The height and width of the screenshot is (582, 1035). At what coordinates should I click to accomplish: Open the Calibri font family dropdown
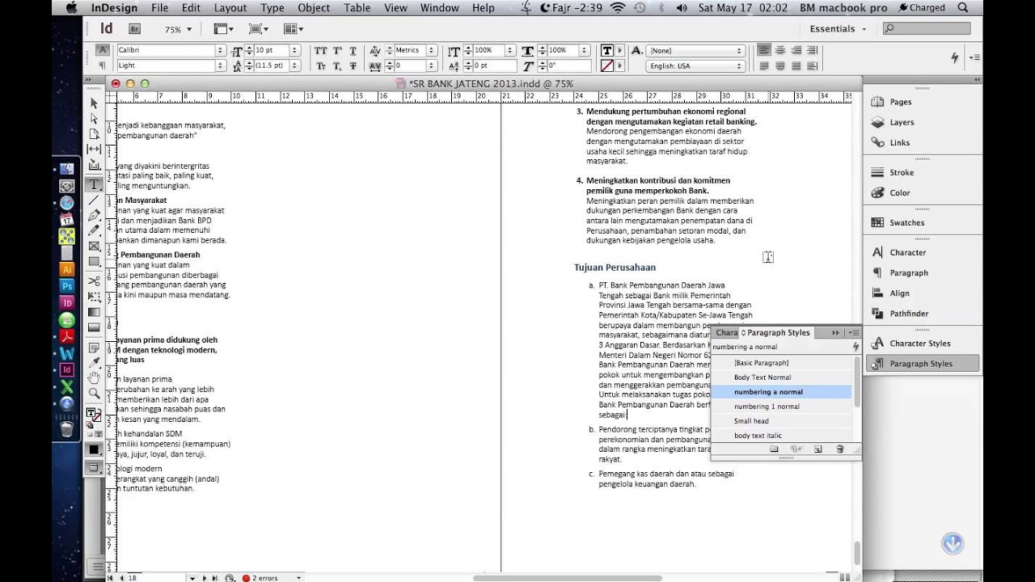pyautogui.click(x=220, y=50)
